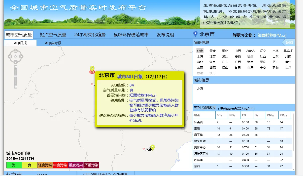
Task: Click the 严重污染 legend color block
Action: [x=91, y=165]
